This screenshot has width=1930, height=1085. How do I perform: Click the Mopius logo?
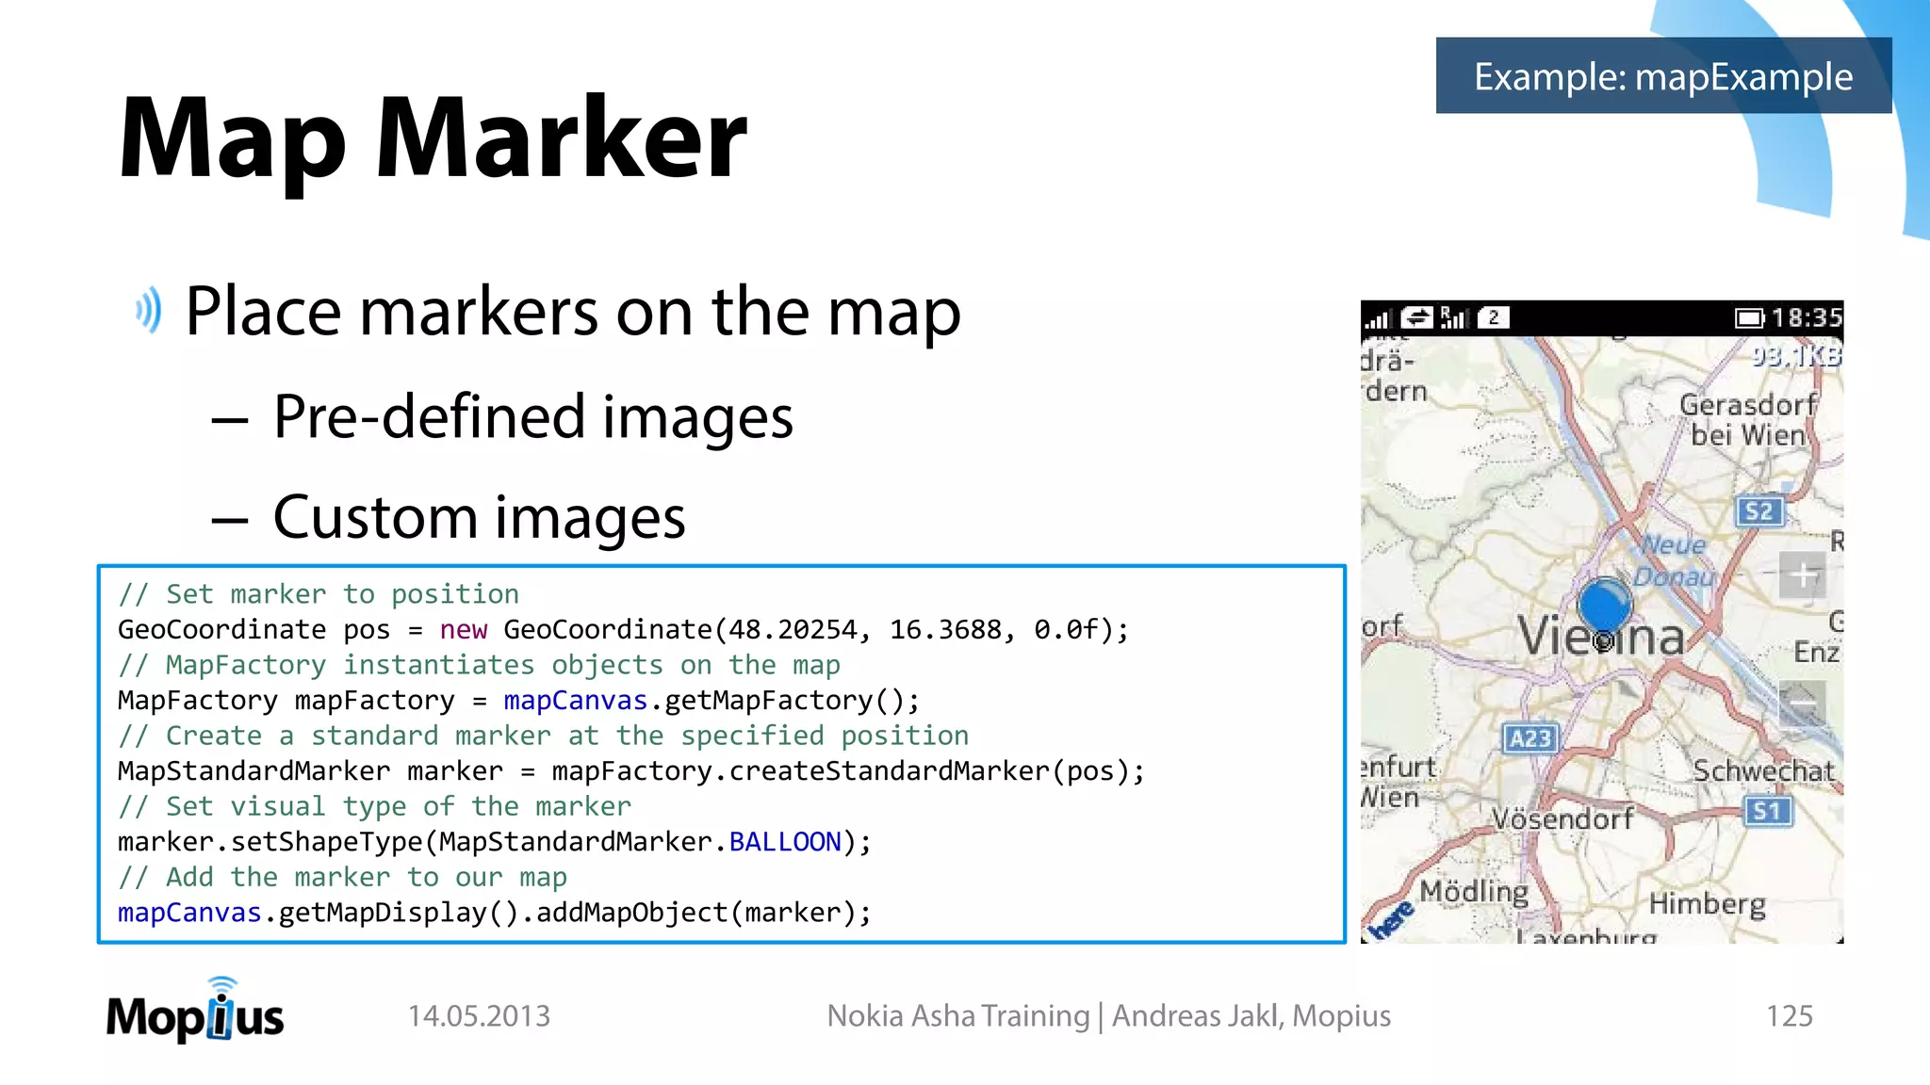tap(195, 1011)
